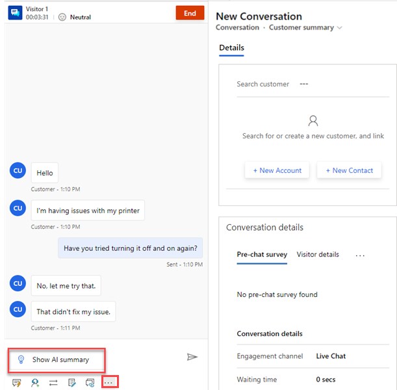Screen dimensions: 397x390
Task: Click the 00:03:31 conversation timer
Action: (37, 17)
